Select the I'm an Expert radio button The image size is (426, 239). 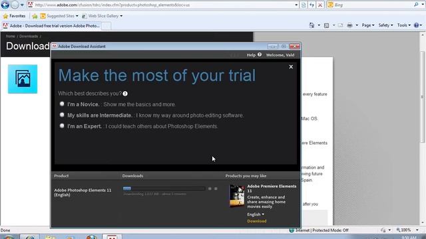[62, 125]
